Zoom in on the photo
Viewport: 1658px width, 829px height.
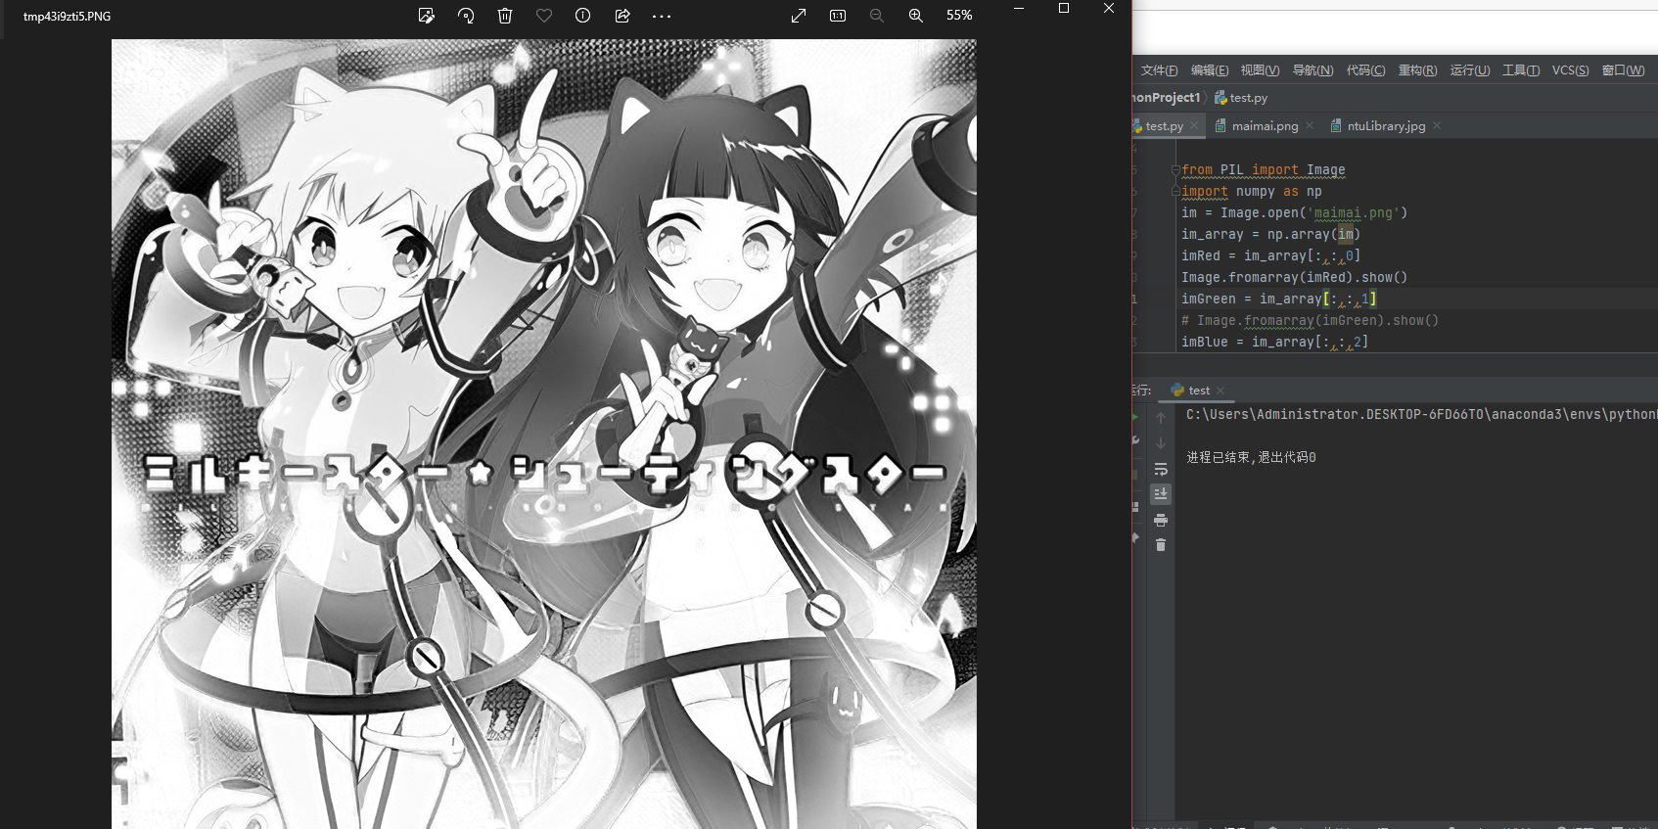[916, 16]
